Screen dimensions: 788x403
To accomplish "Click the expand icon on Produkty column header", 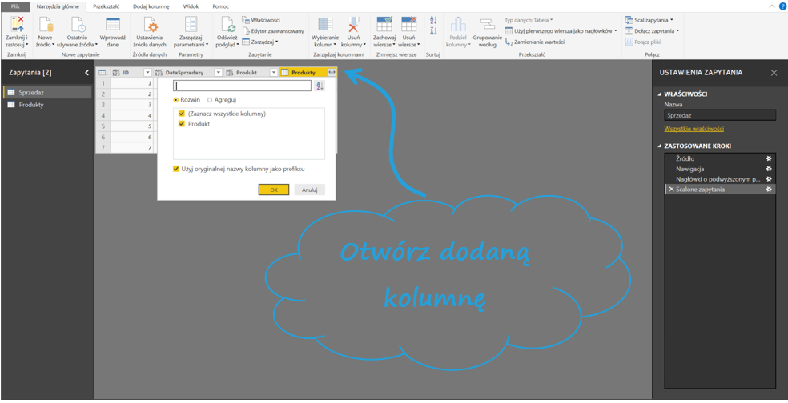I will click(x=332, y=73).
